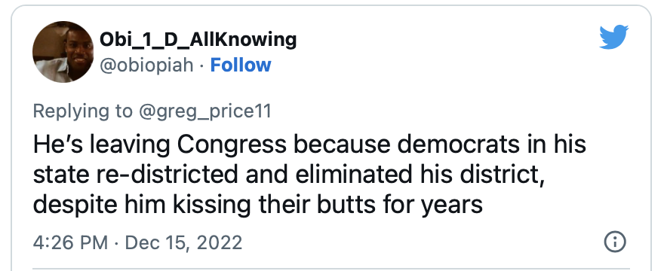Click the word "Congress" in the tweet

[232, 145]
